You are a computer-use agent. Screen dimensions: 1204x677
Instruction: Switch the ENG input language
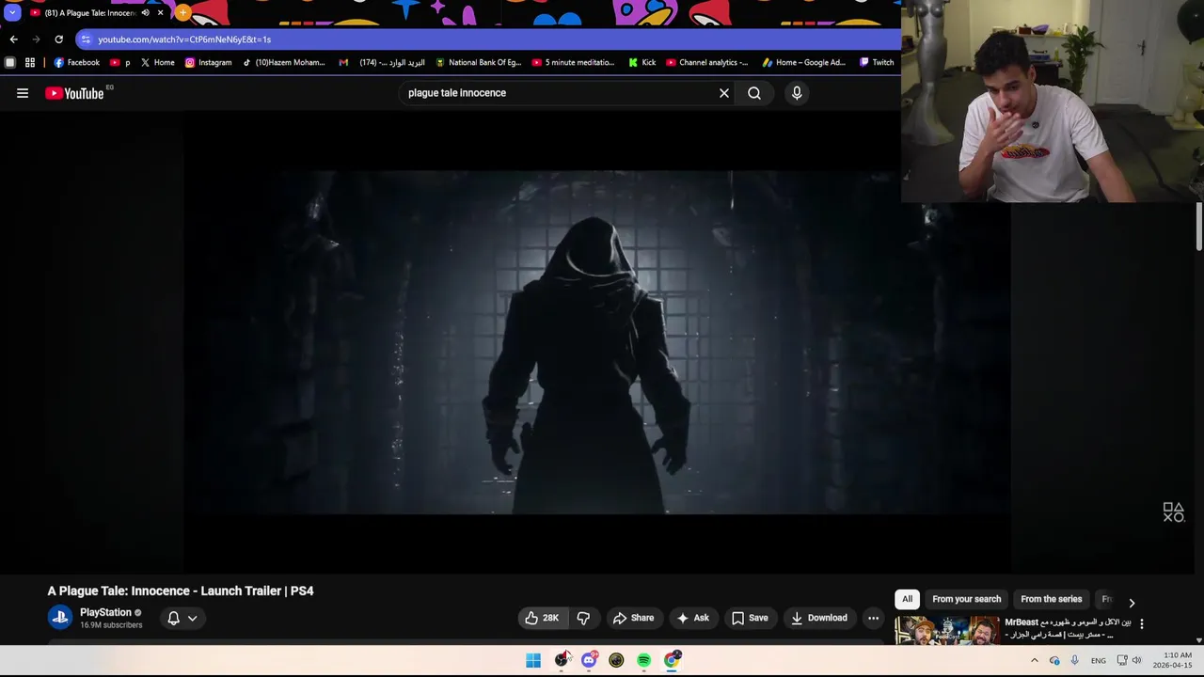(1098, 661)
